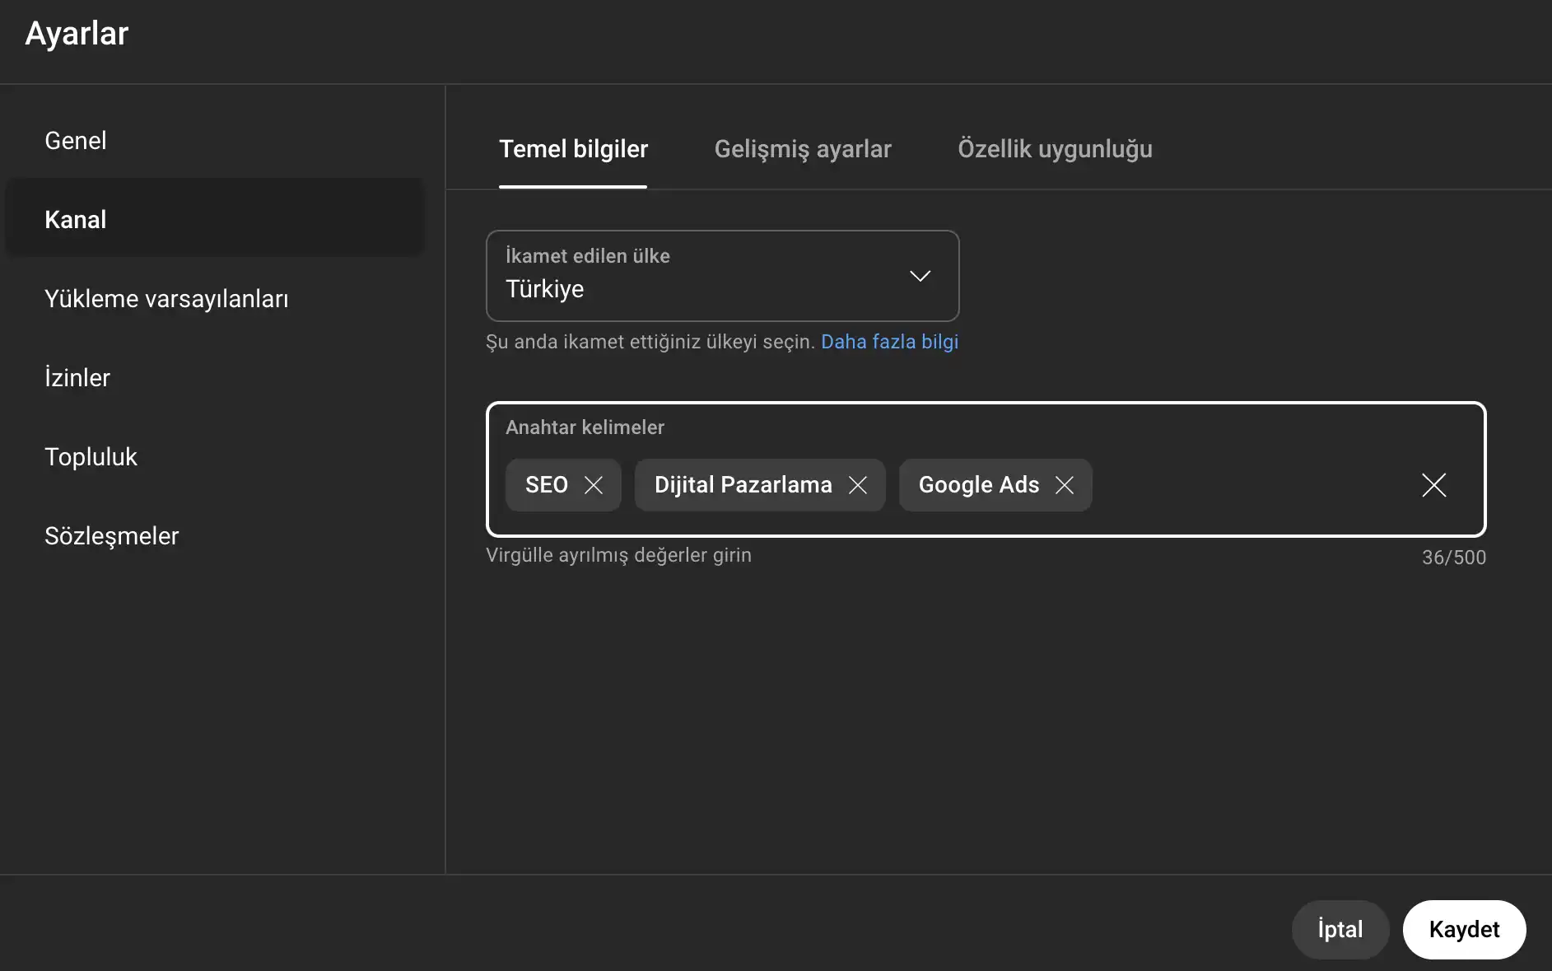Open Topluluk settings section
The image size is (1552, 971).
(215, 457)
